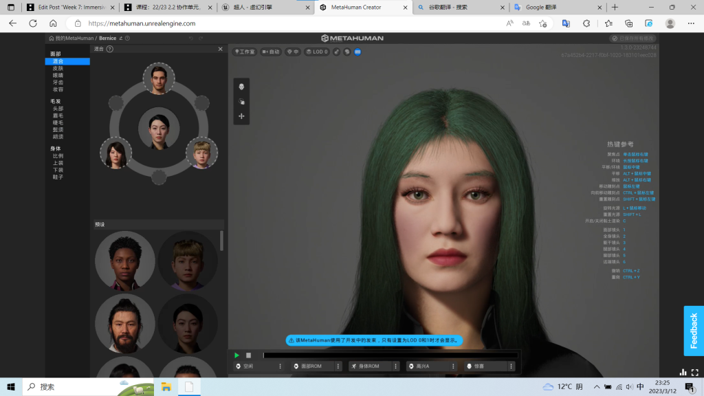Open Windows Start menu
The width and height of the screenshot is (704, 396).
11,386
